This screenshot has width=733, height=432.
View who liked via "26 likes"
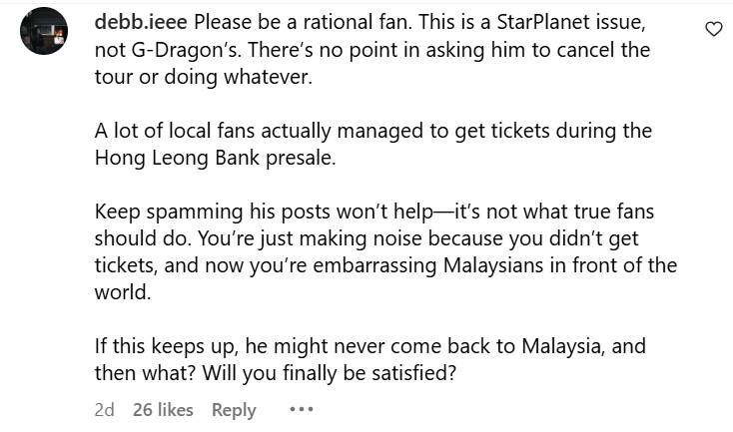pyautogui.click(x=163, y=410)
